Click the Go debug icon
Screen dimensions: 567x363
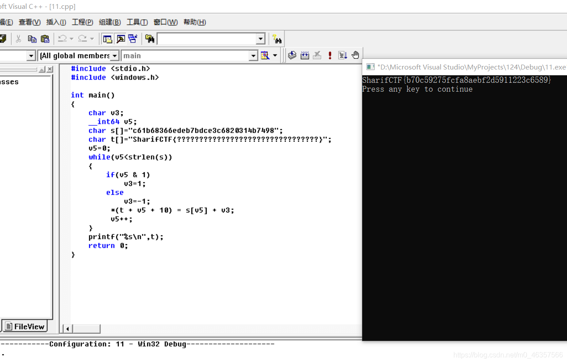[x=343, y=55]
